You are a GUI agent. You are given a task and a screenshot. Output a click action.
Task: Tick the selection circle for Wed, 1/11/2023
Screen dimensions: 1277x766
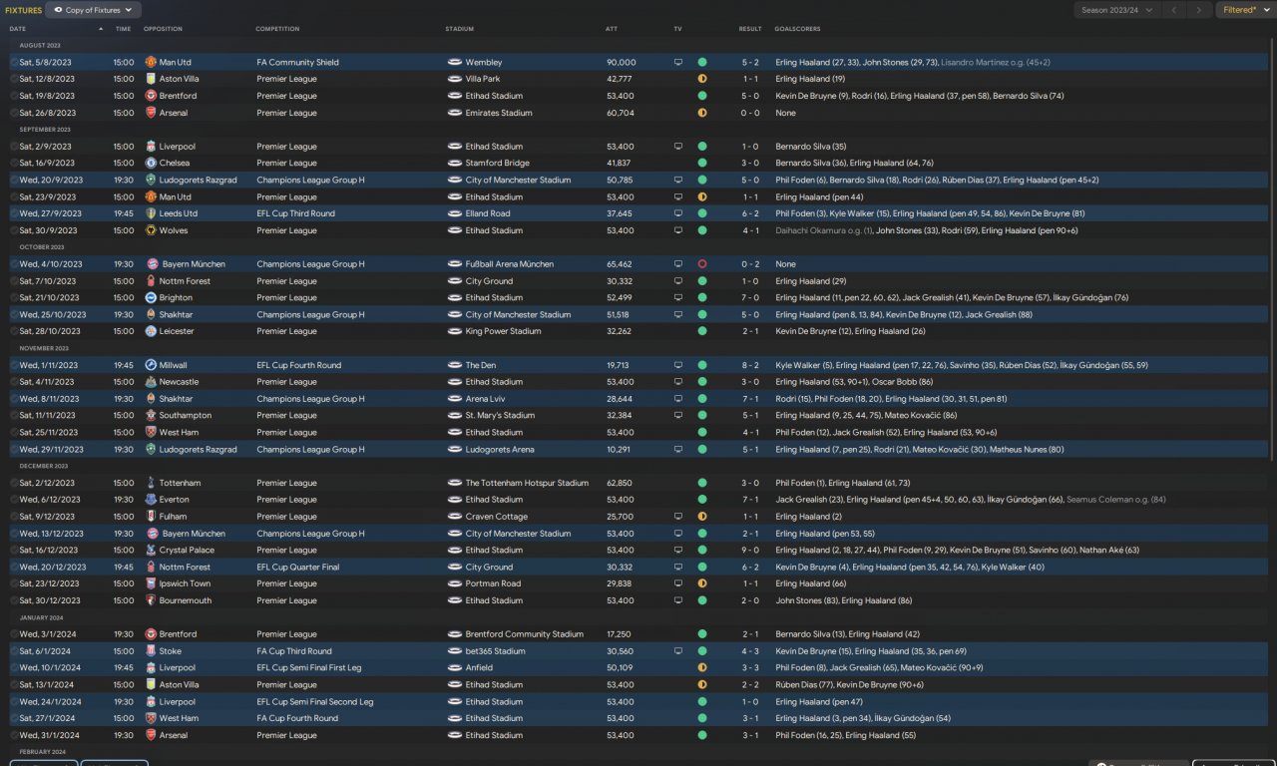click(x=14, y=365)
